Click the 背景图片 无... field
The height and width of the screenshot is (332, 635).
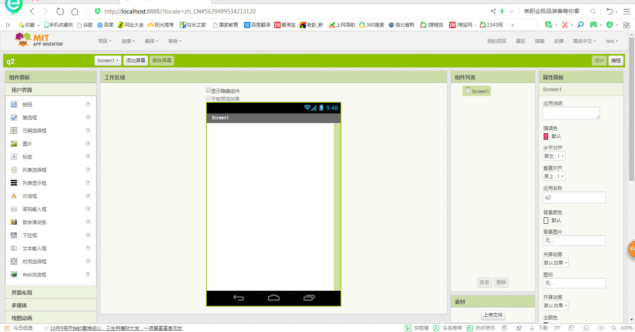pyautogui.click(x=574, y=240)
